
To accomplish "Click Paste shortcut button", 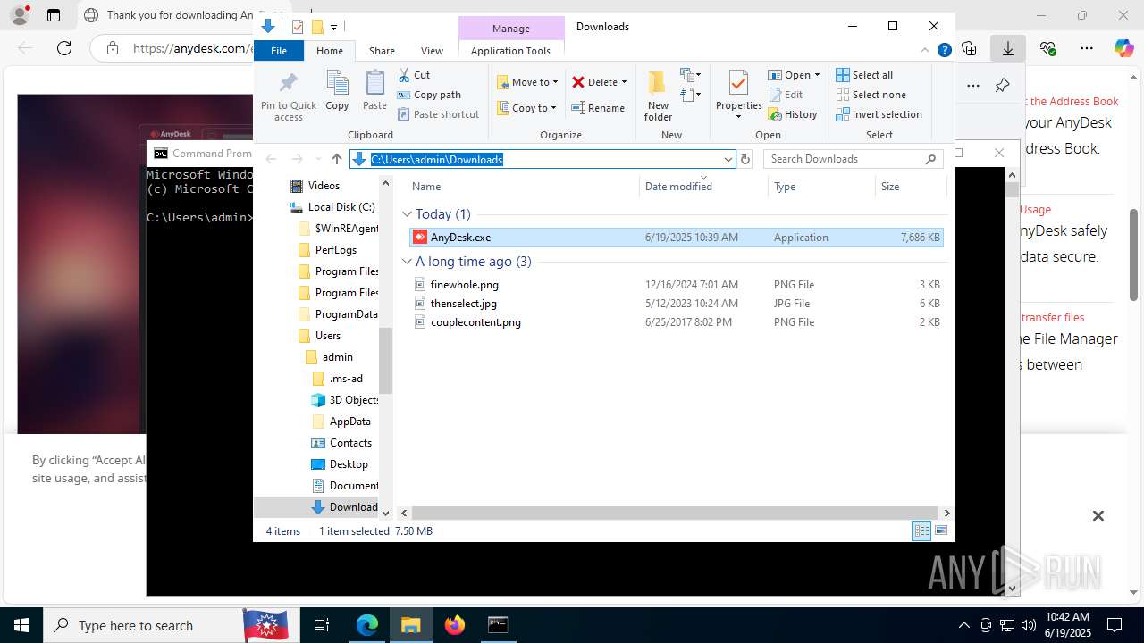I will point(438,114).
